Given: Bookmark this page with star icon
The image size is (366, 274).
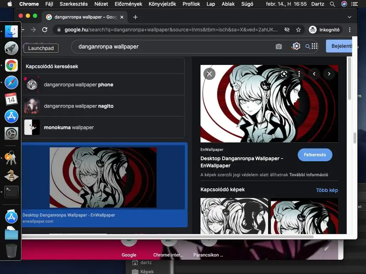Looking at the screenshot, I should (298, 30).
